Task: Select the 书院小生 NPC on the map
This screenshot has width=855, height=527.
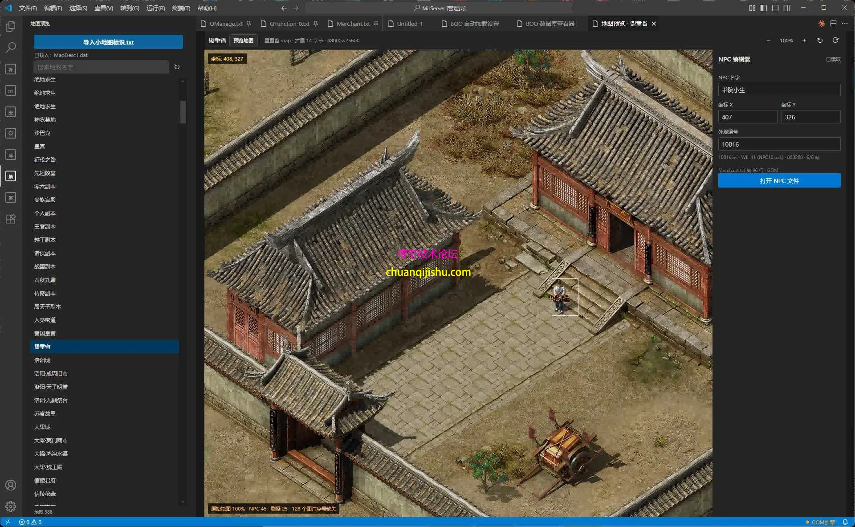Action: pyautogui.click(x=565, y=297)
